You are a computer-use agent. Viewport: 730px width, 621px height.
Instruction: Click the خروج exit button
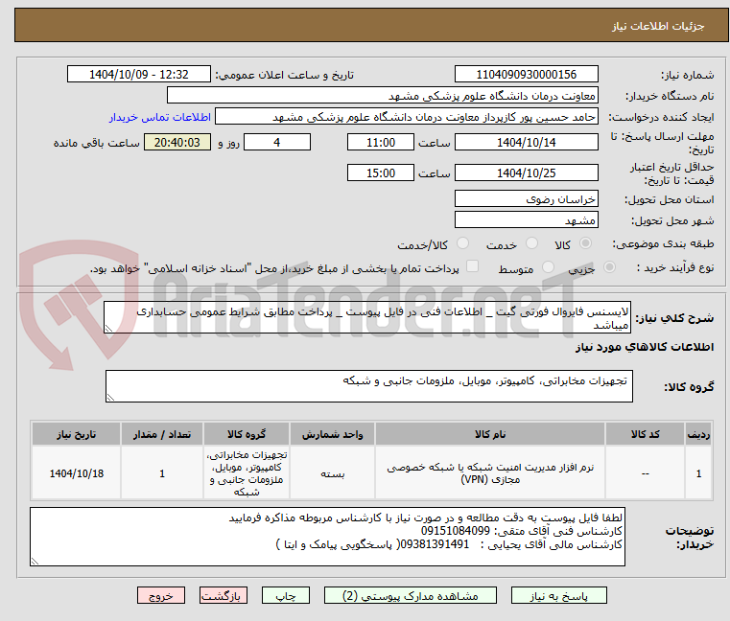click(161, 595)
